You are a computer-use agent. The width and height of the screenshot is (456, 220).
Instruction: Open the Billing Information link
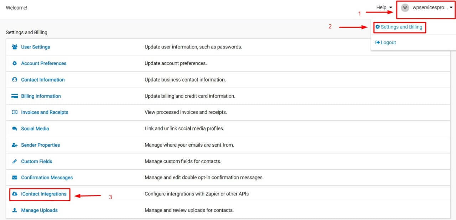[x=41, y=96]
